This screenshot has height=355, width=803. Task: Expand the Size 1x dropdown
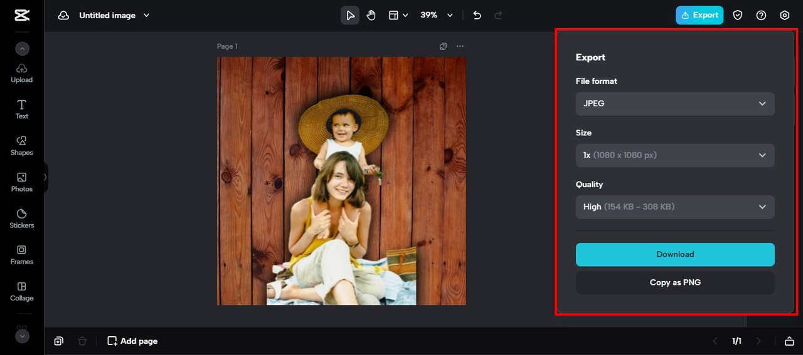coord(675,155)
